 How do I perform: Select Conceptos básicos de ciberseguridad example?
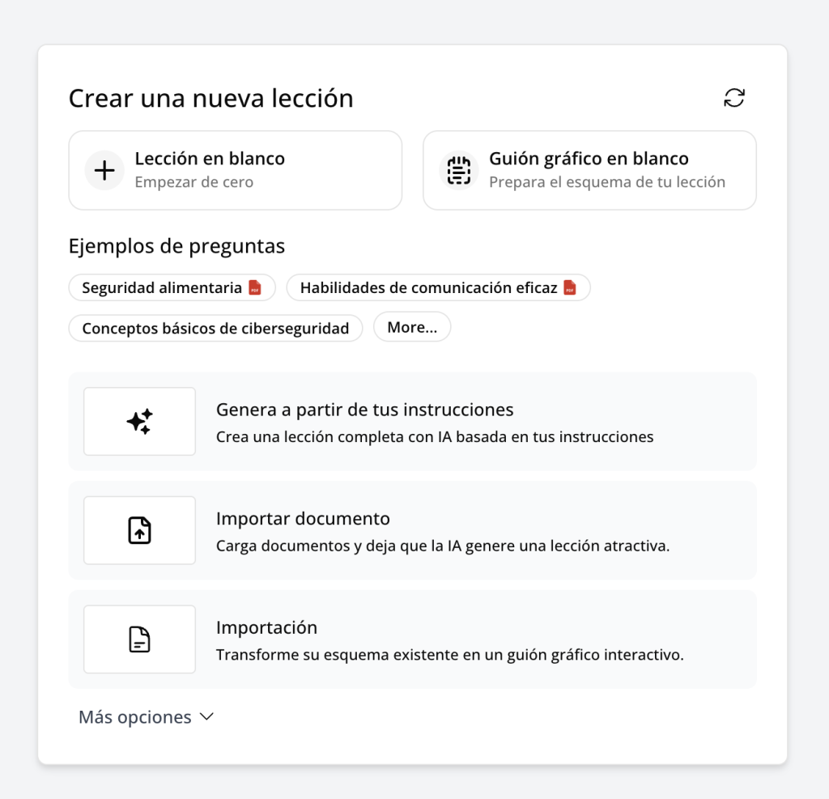215,328
